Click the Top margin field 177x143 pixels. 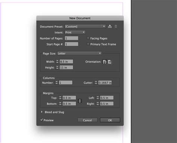[69, 98]
